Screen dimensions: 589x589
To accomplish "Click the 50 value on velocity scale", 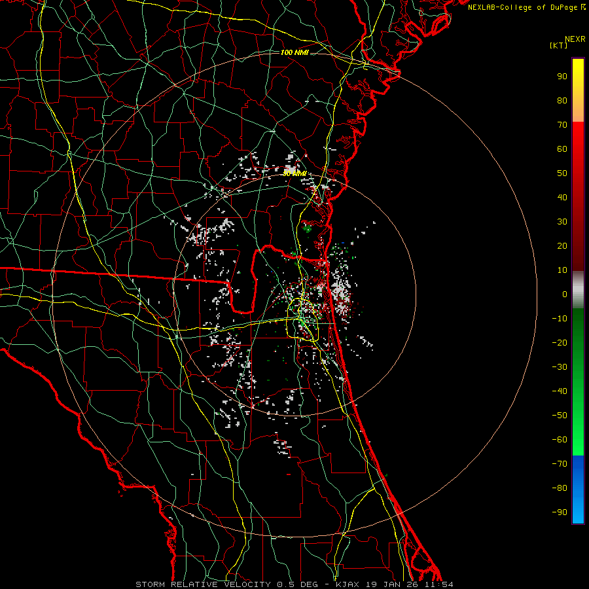I will click(x=562, y=173).
